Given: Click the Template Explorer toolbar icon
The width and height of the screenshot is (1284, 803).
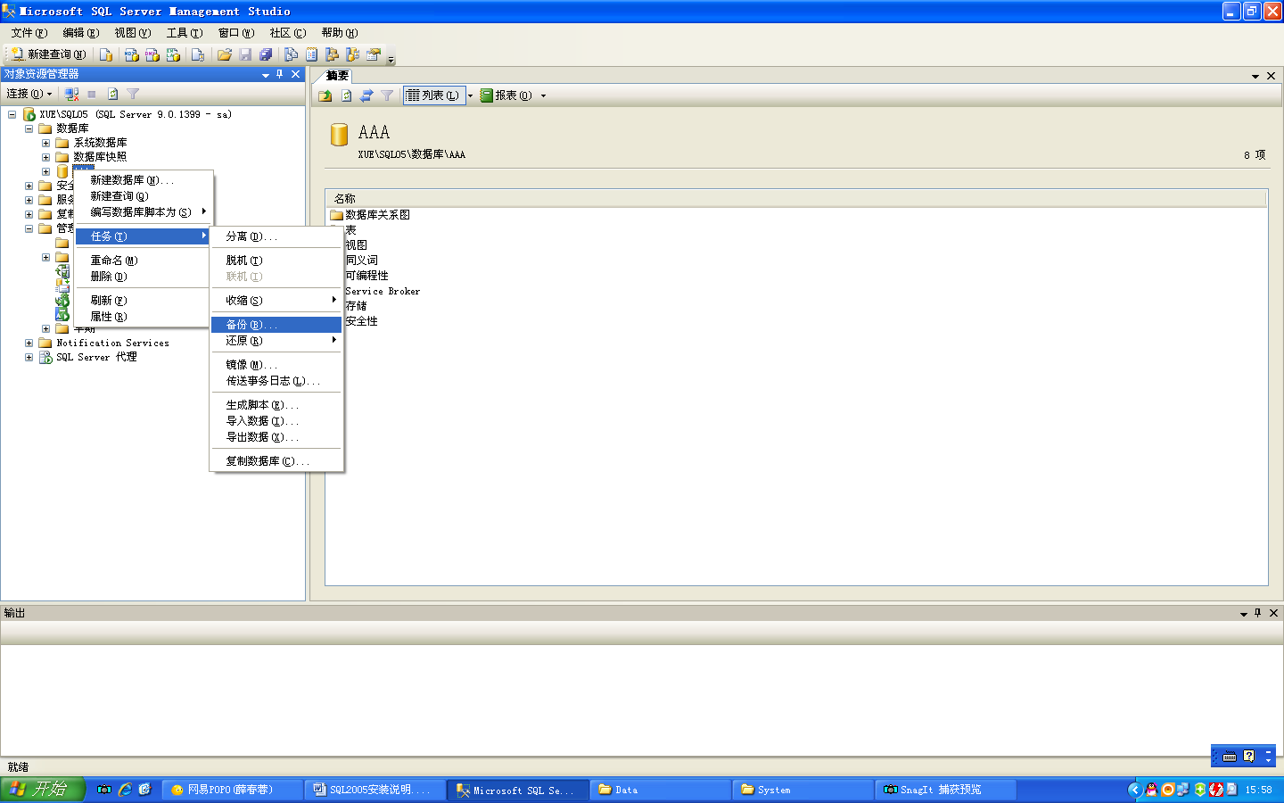Looking at the screenshot, I should [x=353, y=54].
